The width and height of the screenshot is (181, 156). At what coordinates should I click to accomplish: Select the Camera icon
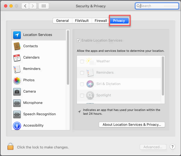point(17,91)
